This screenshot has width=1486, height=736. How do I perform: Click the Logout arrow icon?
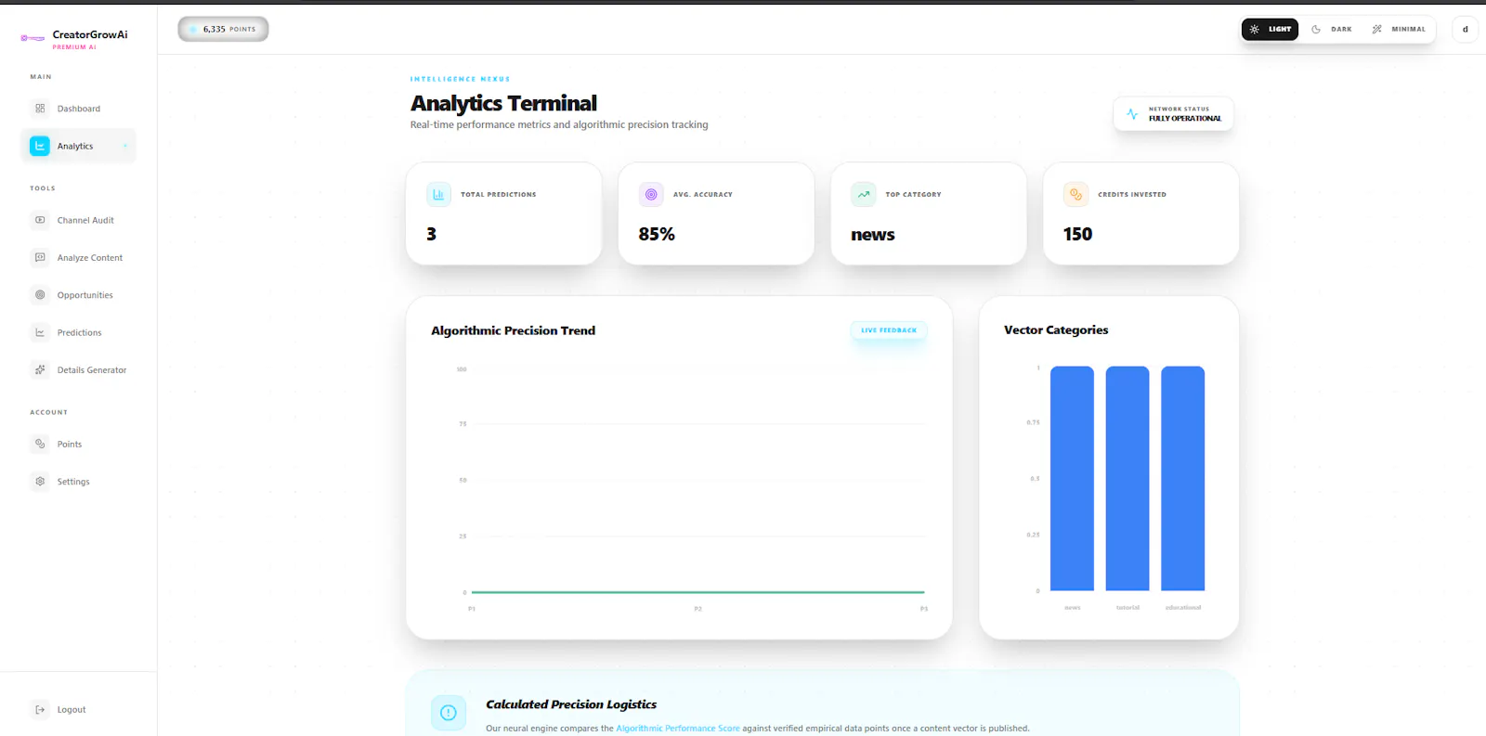coord(40,709)
